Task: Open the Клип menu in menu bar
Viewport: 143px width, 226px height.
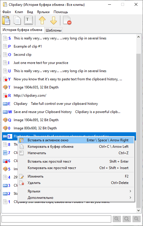Action: point(19,12)
